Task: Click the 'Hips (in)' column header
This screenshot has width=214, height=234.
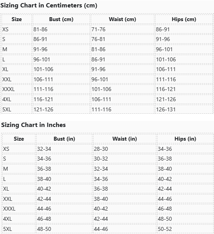Action: click(x=185, y=139)
